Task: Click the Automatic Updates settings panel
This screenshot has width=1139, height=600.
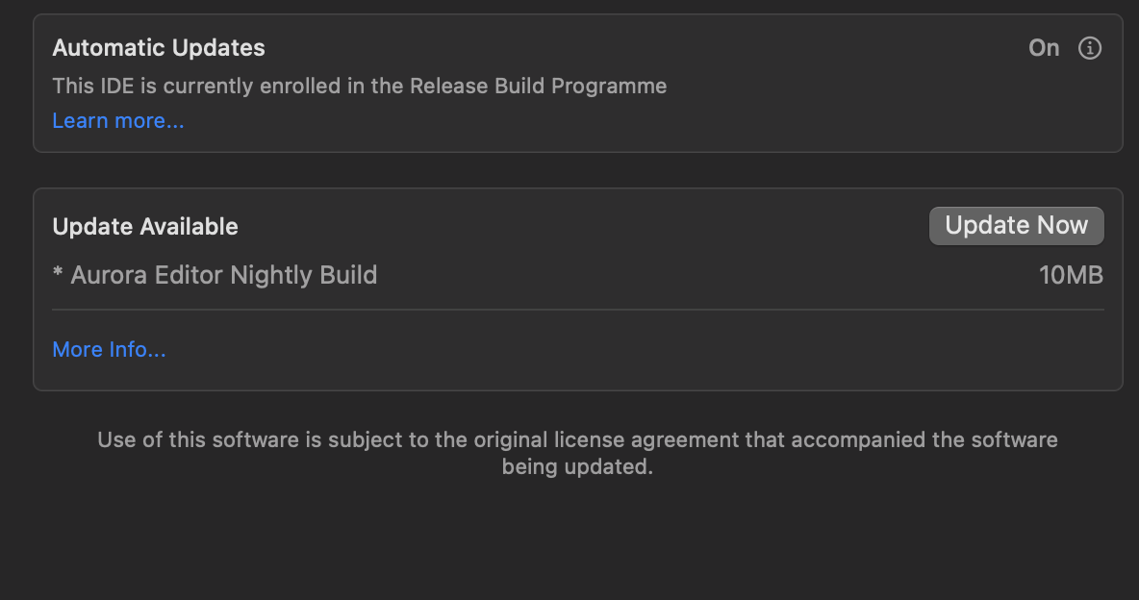Action: pyautogui.click(x=577, y=84)
